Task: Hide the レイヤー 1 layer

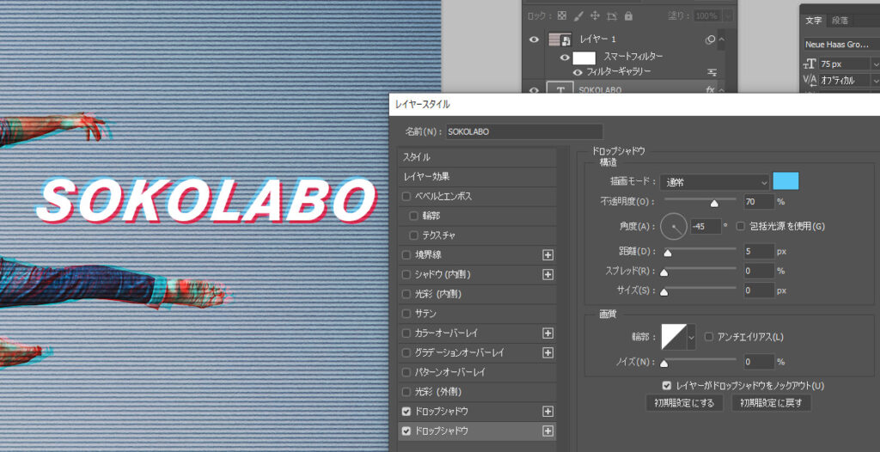Action: tap(535, 40)
